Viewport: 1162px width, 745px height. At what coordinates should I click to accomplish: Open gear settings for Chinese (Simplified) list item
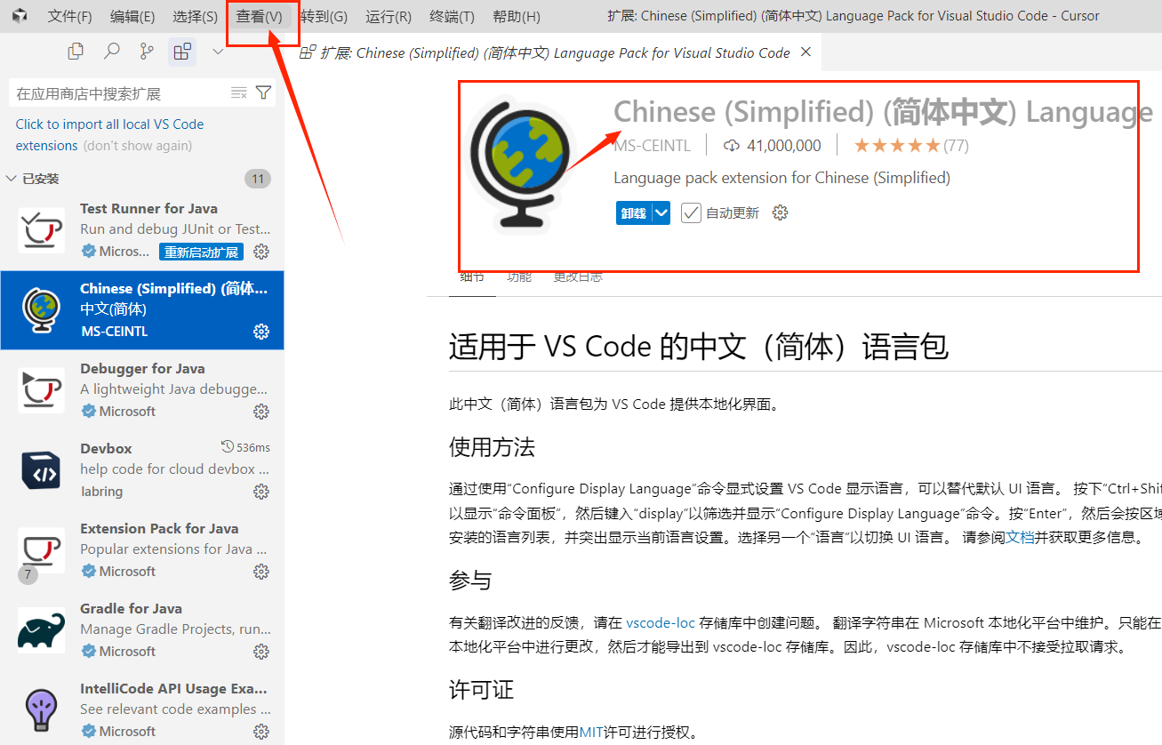261,332
